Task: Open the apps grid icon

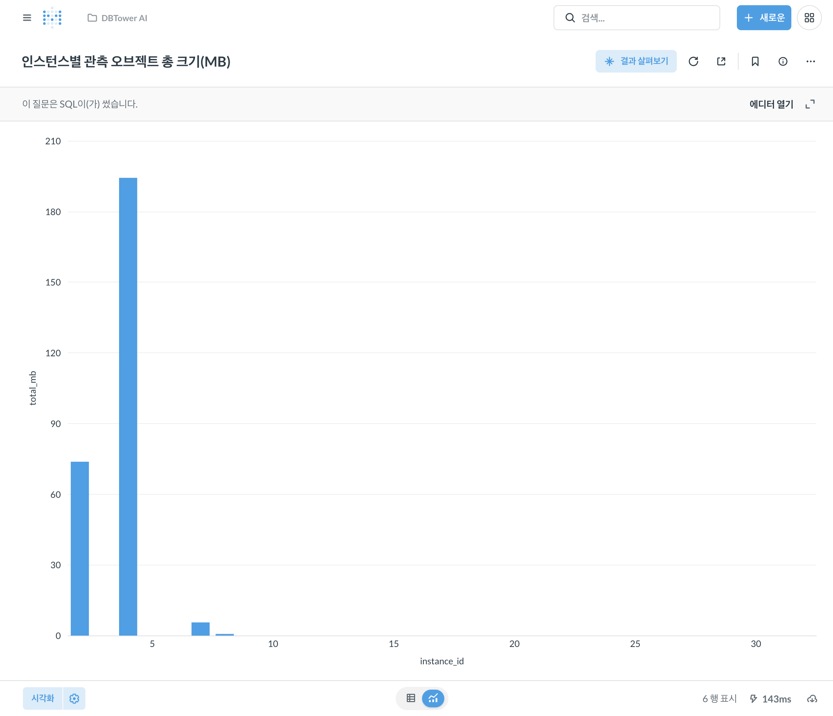Action: pyautogui.click(x=809, y=18)
